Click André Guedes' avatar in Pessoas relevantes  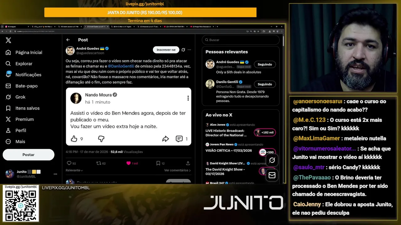[210, 64]
